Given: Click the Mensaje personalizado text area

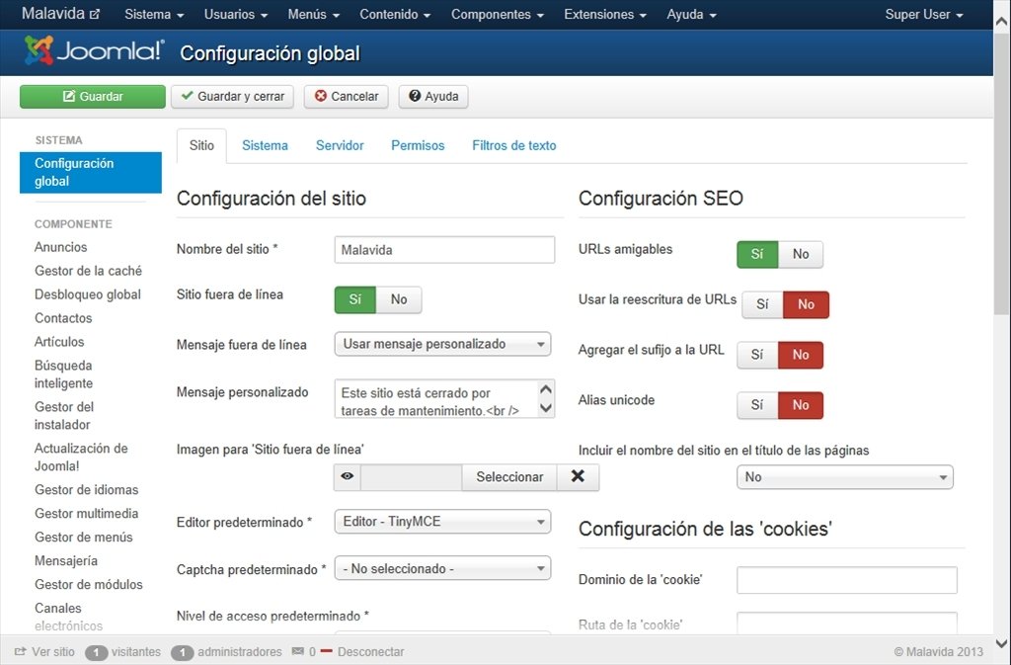Looking at the screenshot, I should 444,398.
